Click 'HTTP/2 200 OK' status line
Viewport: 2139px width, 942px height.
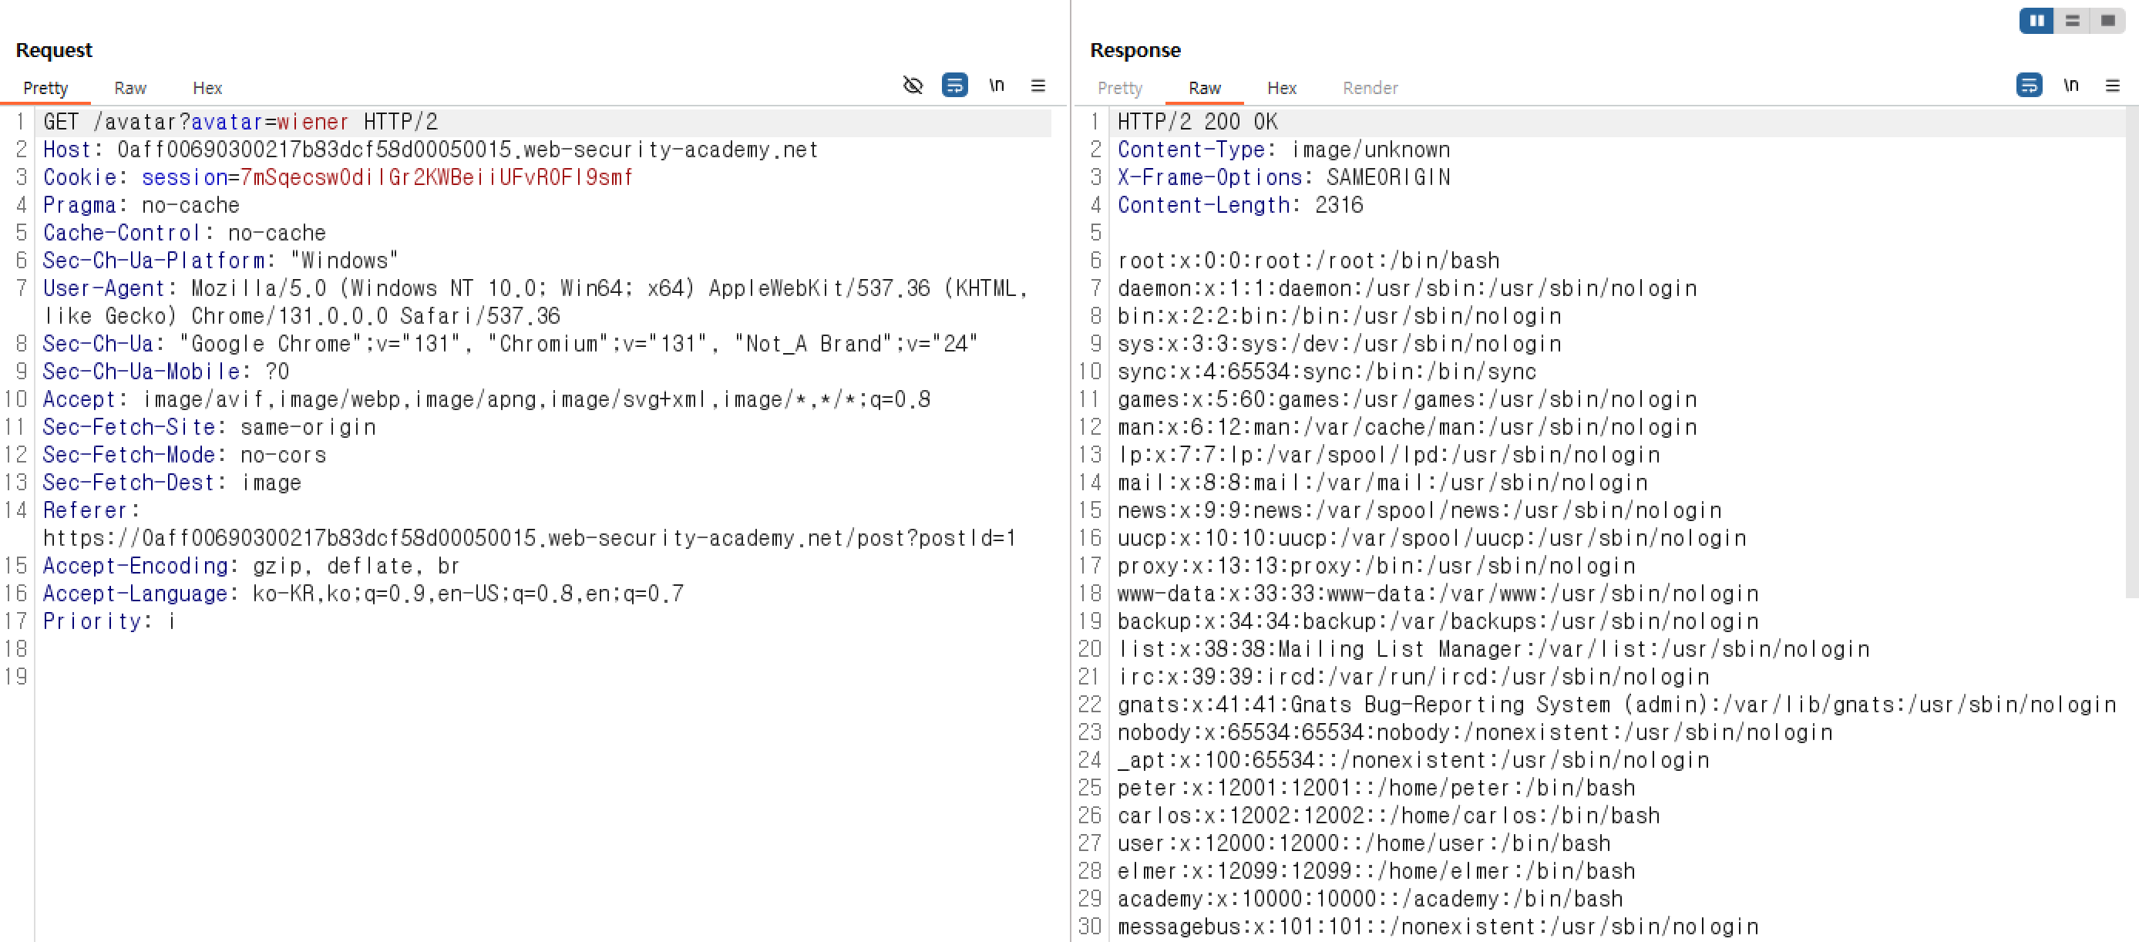coord(1197,122)
